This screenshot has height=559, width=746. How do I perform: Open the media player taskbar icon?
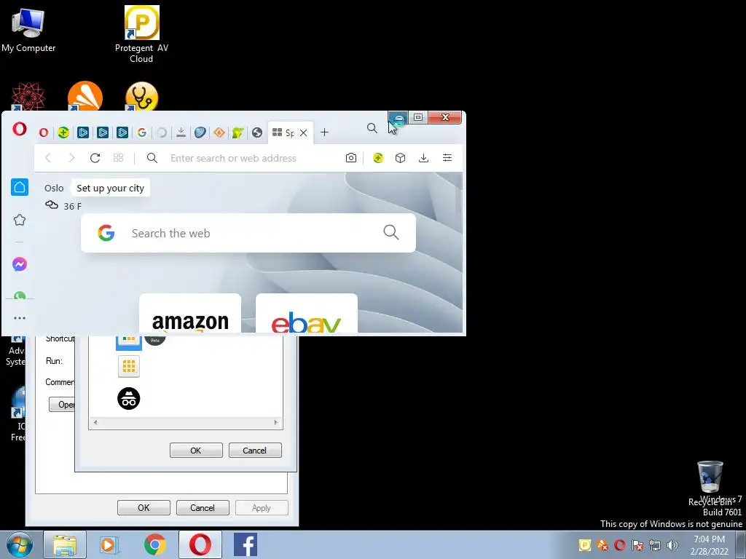[x=109, y=545]
